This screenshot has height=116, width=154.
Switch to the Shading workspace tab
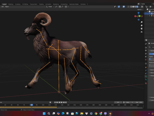(x=41, y=4)
